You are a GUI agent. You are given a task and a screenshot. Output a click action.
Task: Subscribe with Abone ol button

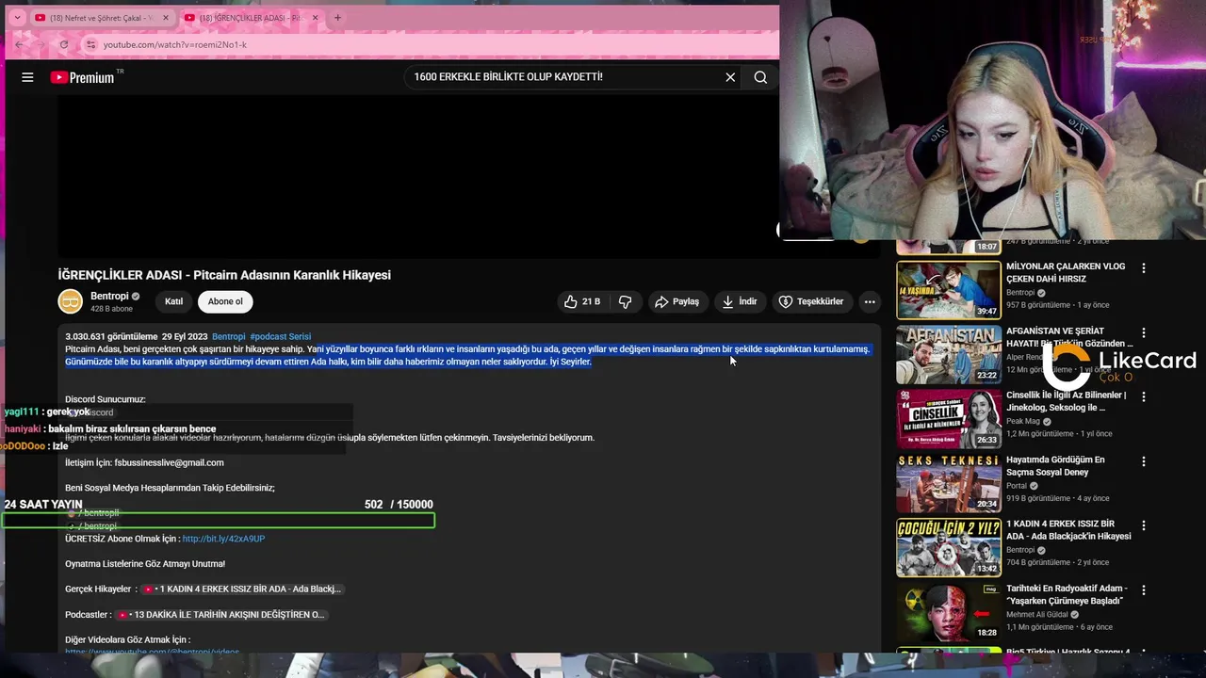225,301
